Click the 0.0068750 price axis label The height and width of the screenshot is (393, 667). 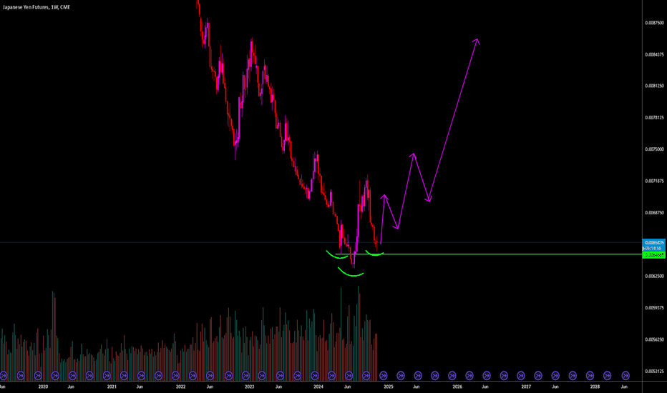(654, 213)
